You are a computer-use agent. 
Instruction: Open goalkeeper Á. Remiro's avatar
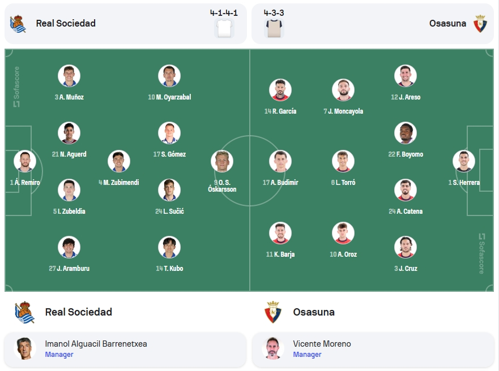tap(25, 161)
